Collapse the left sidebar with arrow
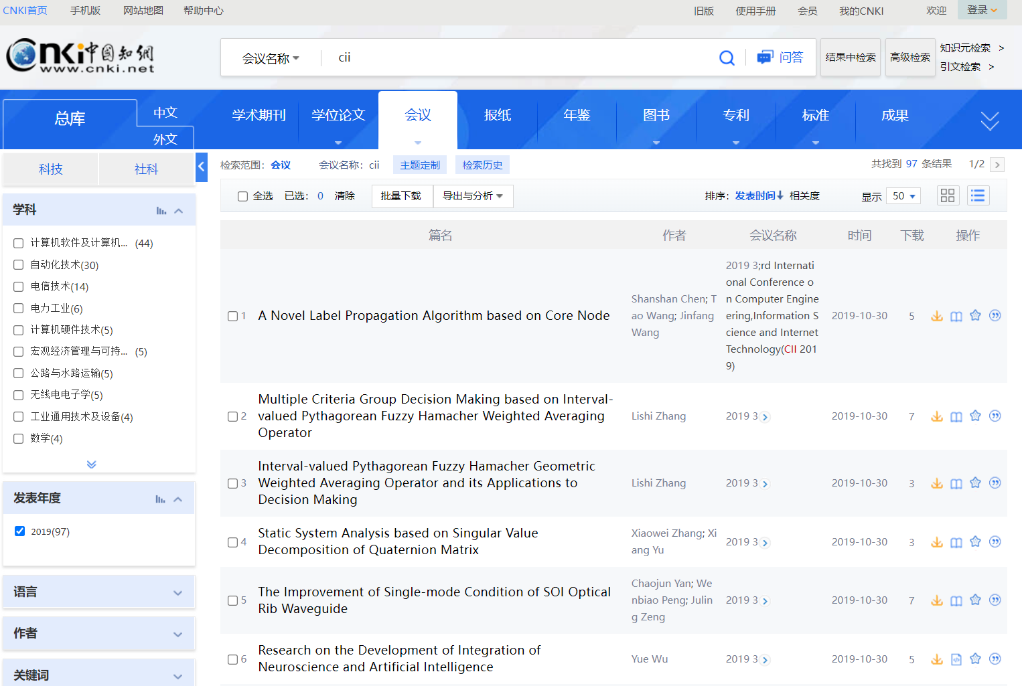This screenshot has height=686, width=1022. click(201, 167)
